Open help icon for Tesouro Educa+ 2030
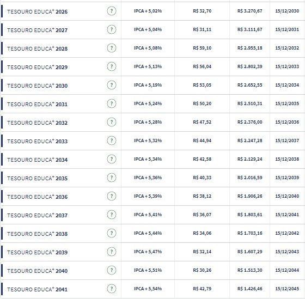Image resolution: width=305 pixels, height=299 pixels. (112, 85)
